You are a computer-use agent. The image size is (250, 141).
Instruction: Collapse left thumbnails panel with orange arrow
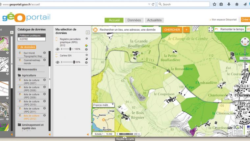(12, 134)
